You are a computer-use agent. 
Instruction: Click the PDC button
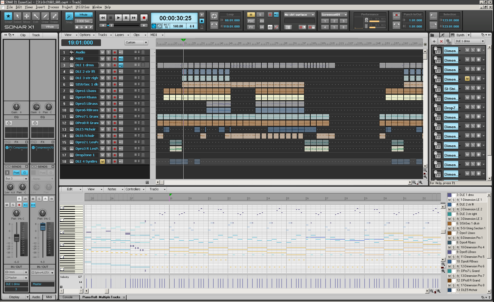tap(251, 21)
